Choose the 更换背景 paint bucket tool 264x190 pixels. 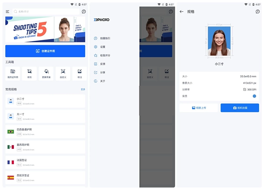pos(46,73)
